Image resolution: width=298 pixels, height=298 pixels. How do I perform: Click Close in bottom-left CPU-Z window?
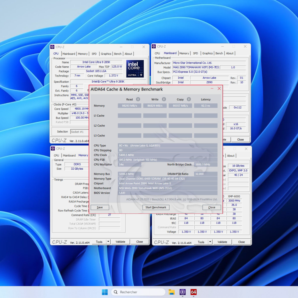(x=139, y=242)
